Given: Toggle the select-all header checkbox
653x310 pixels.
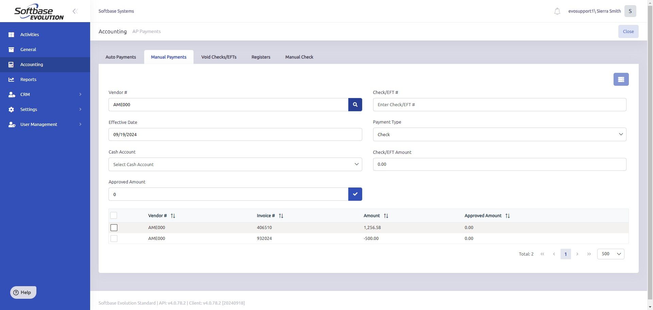Looking at the screenshot, I should 114,215.
